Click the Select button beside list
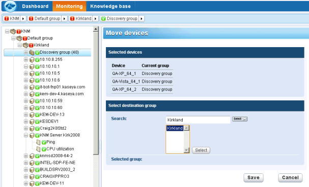The image size is (309, 187). tap(201, 151)
